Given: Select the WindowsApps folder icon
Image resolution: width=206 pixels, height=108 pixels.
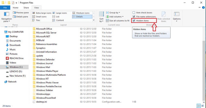Looking at the screenshot, I should click(x=34, y=94).
